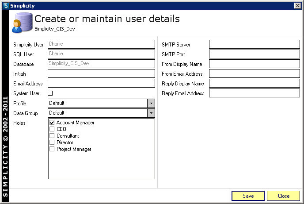Click the 'Email Address' label on left
Screen dimensions: 304x204
[x=28, y=84]
